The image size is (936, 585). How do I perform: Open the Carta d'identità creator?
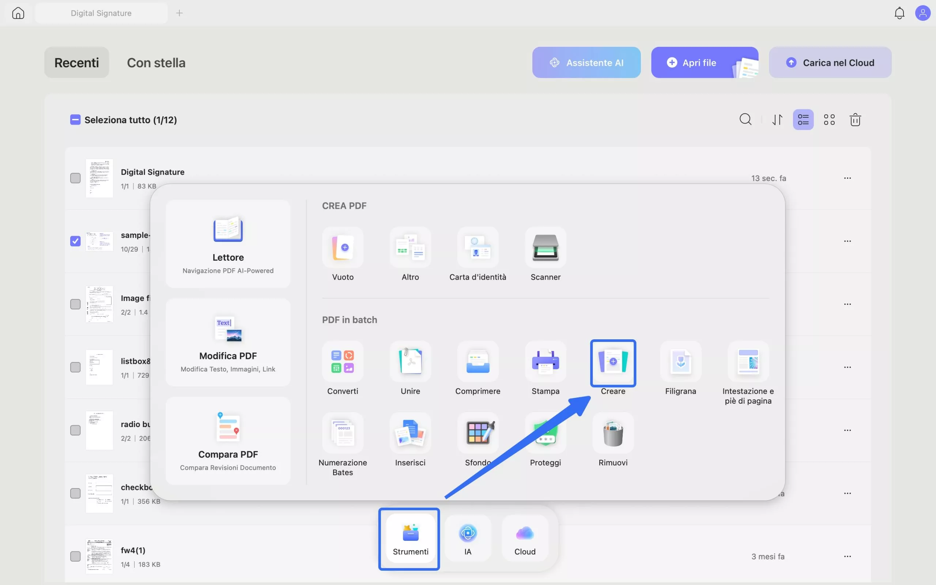[477, 248]
